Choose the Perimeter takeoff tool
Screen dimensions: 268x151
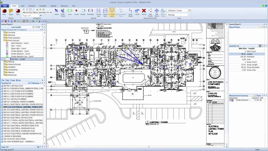click(90, 12)
